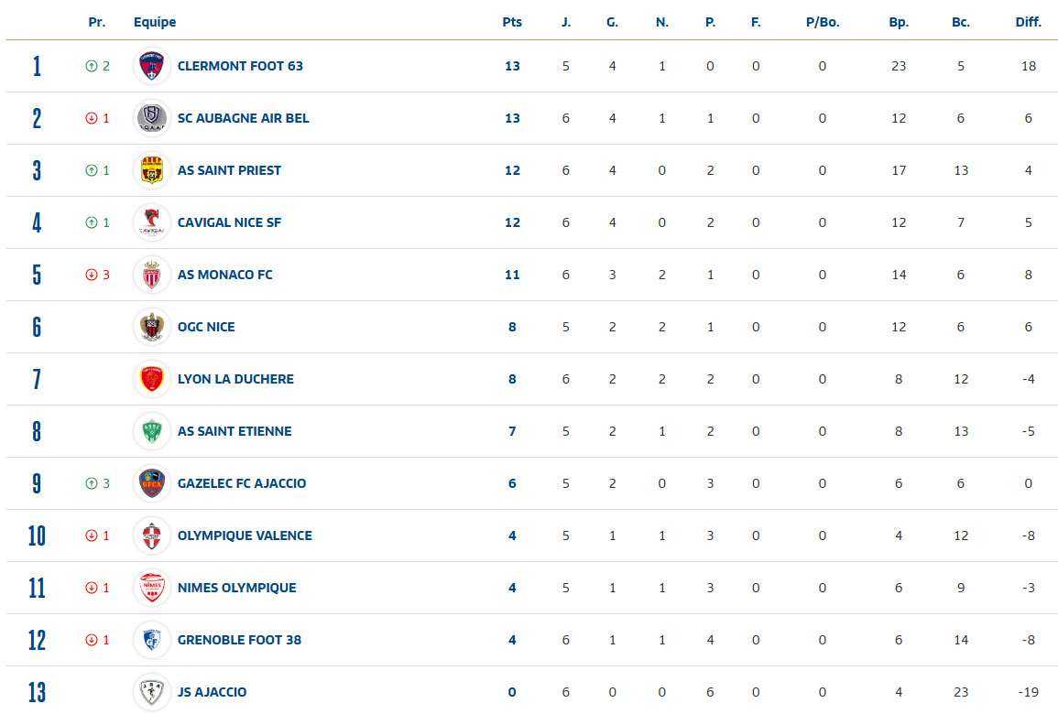Open the OLYMPIQUE VALENCE team link

point(245,535)
